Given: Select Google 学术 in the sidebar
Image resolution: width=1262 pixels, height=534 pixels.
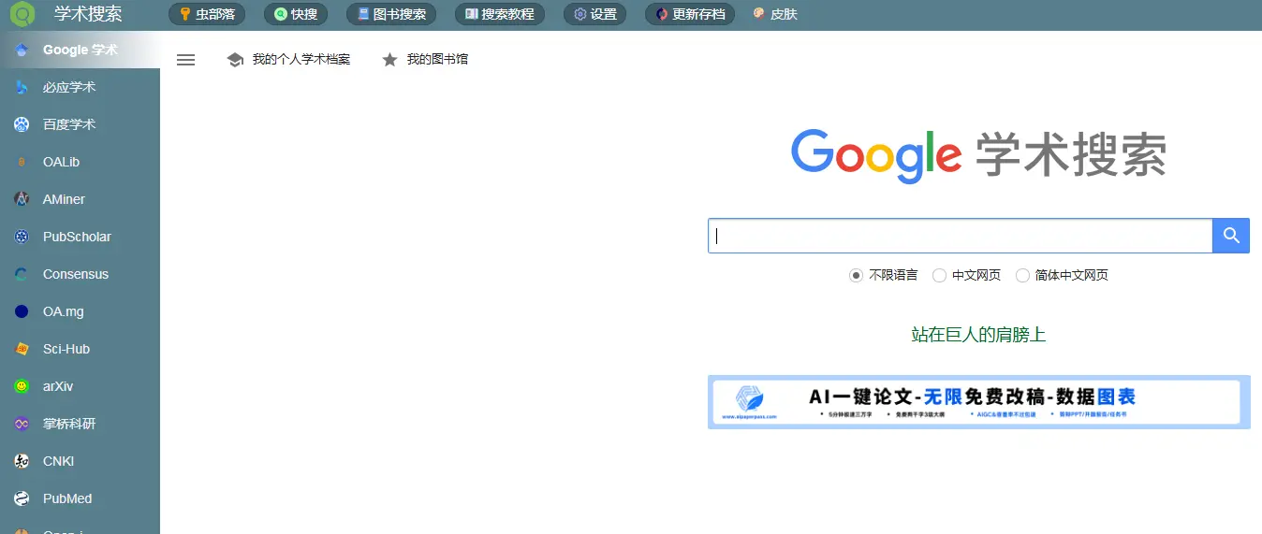Looking at the screenshot, I should point(80,50).
